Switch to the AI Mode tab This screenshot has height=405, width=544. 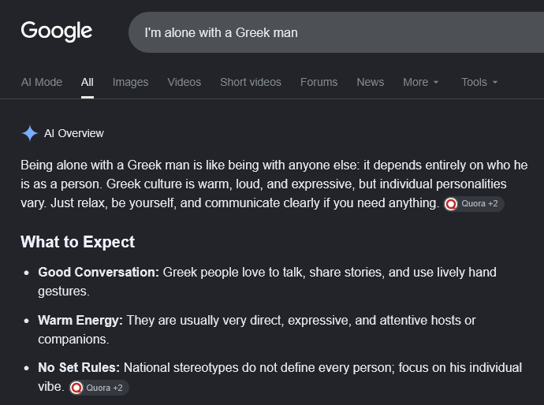[x=42, y=82]
